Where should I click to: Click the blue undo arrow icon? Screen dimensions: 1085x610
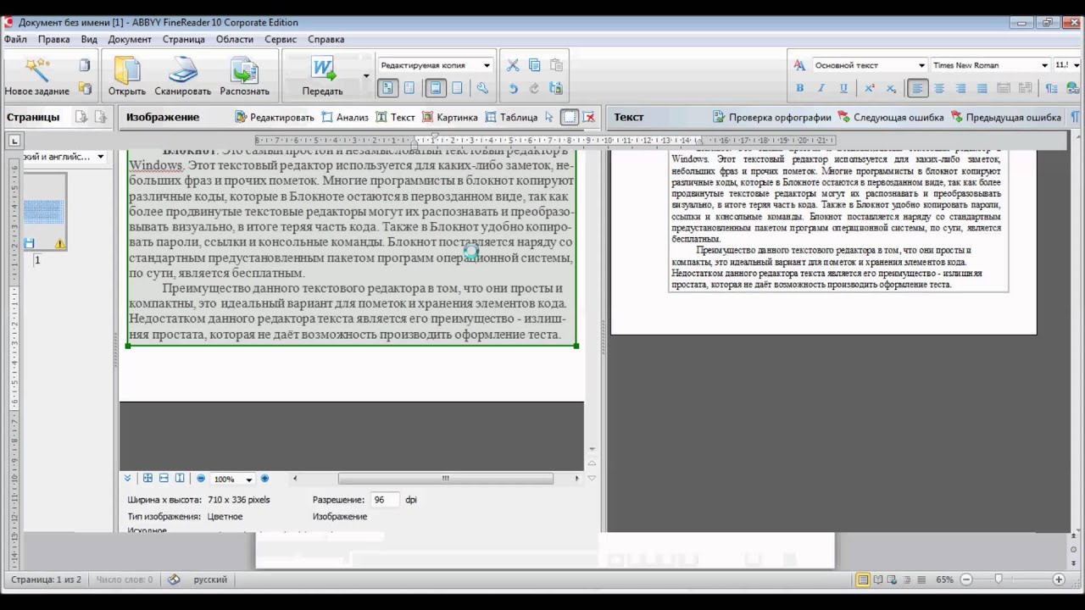(x=513, y=88)
